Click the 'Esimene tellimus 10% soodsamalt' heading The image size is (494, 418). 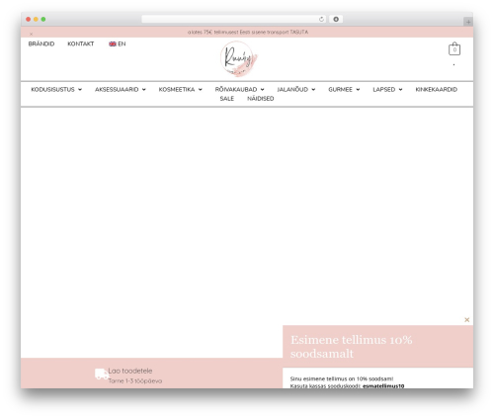pos(351,347)
